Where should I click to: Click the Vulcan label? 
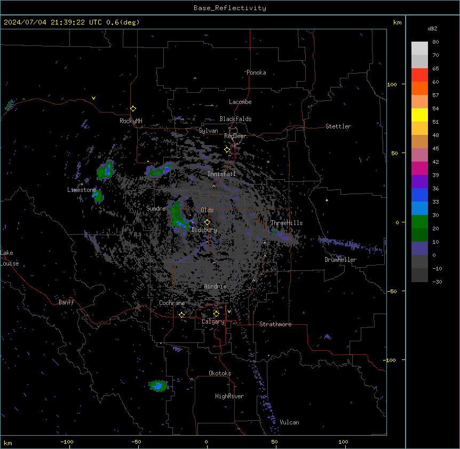290,422
